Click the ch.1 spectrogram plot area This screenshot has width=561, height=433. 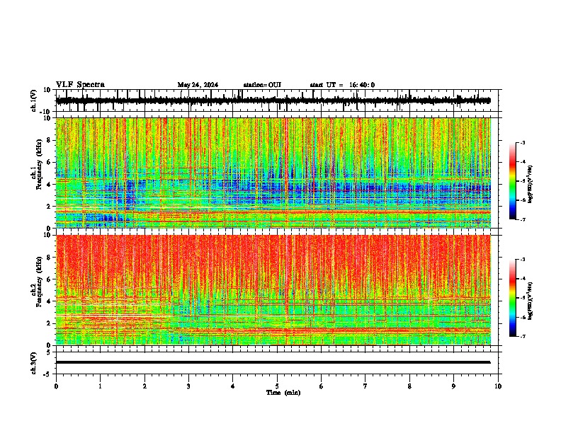[x=273, y=173]
